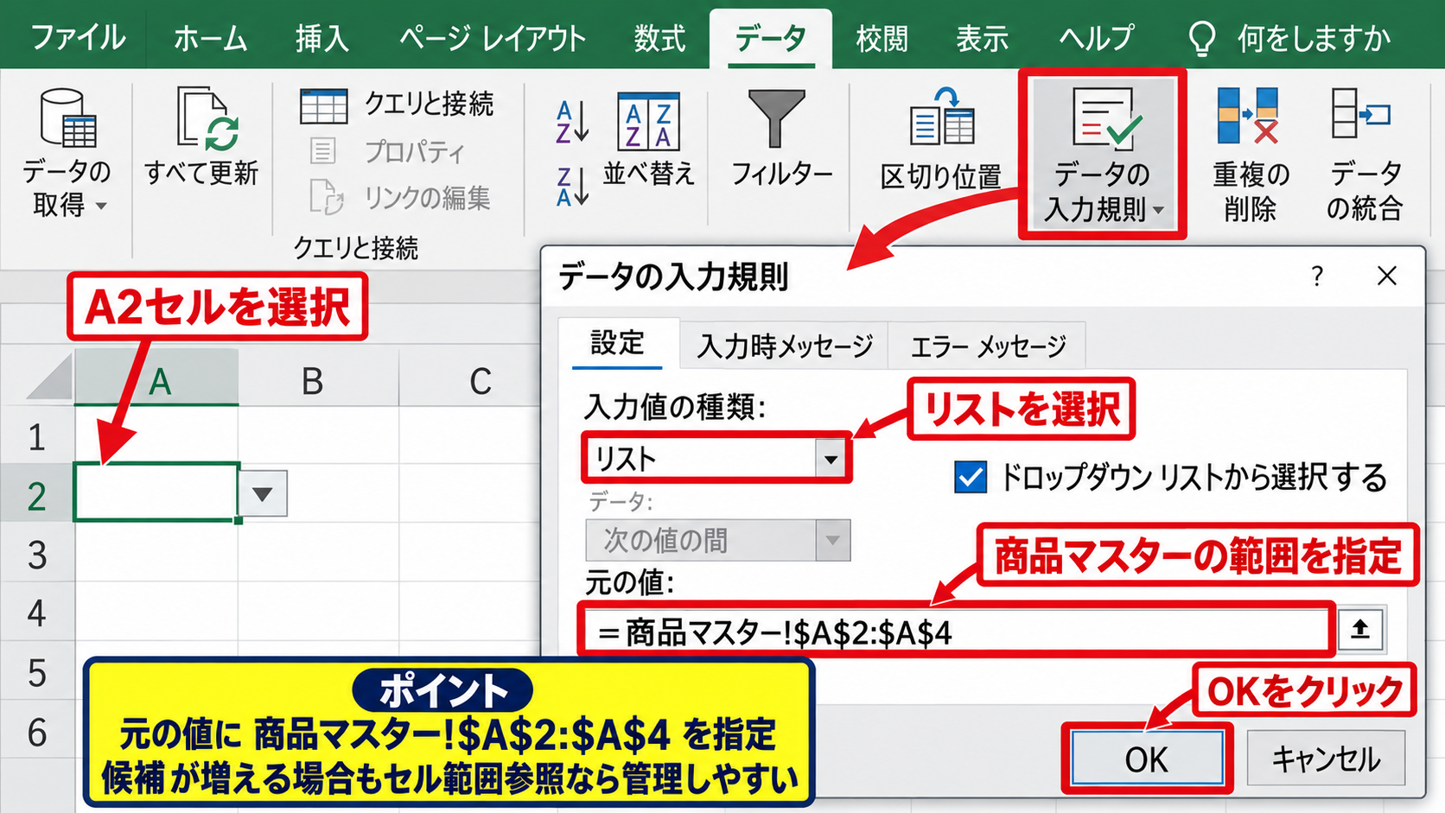This screenshot has width=1445, height=813.
Task: Click the 元の値 source input field
Action: [x=957, y=630]
